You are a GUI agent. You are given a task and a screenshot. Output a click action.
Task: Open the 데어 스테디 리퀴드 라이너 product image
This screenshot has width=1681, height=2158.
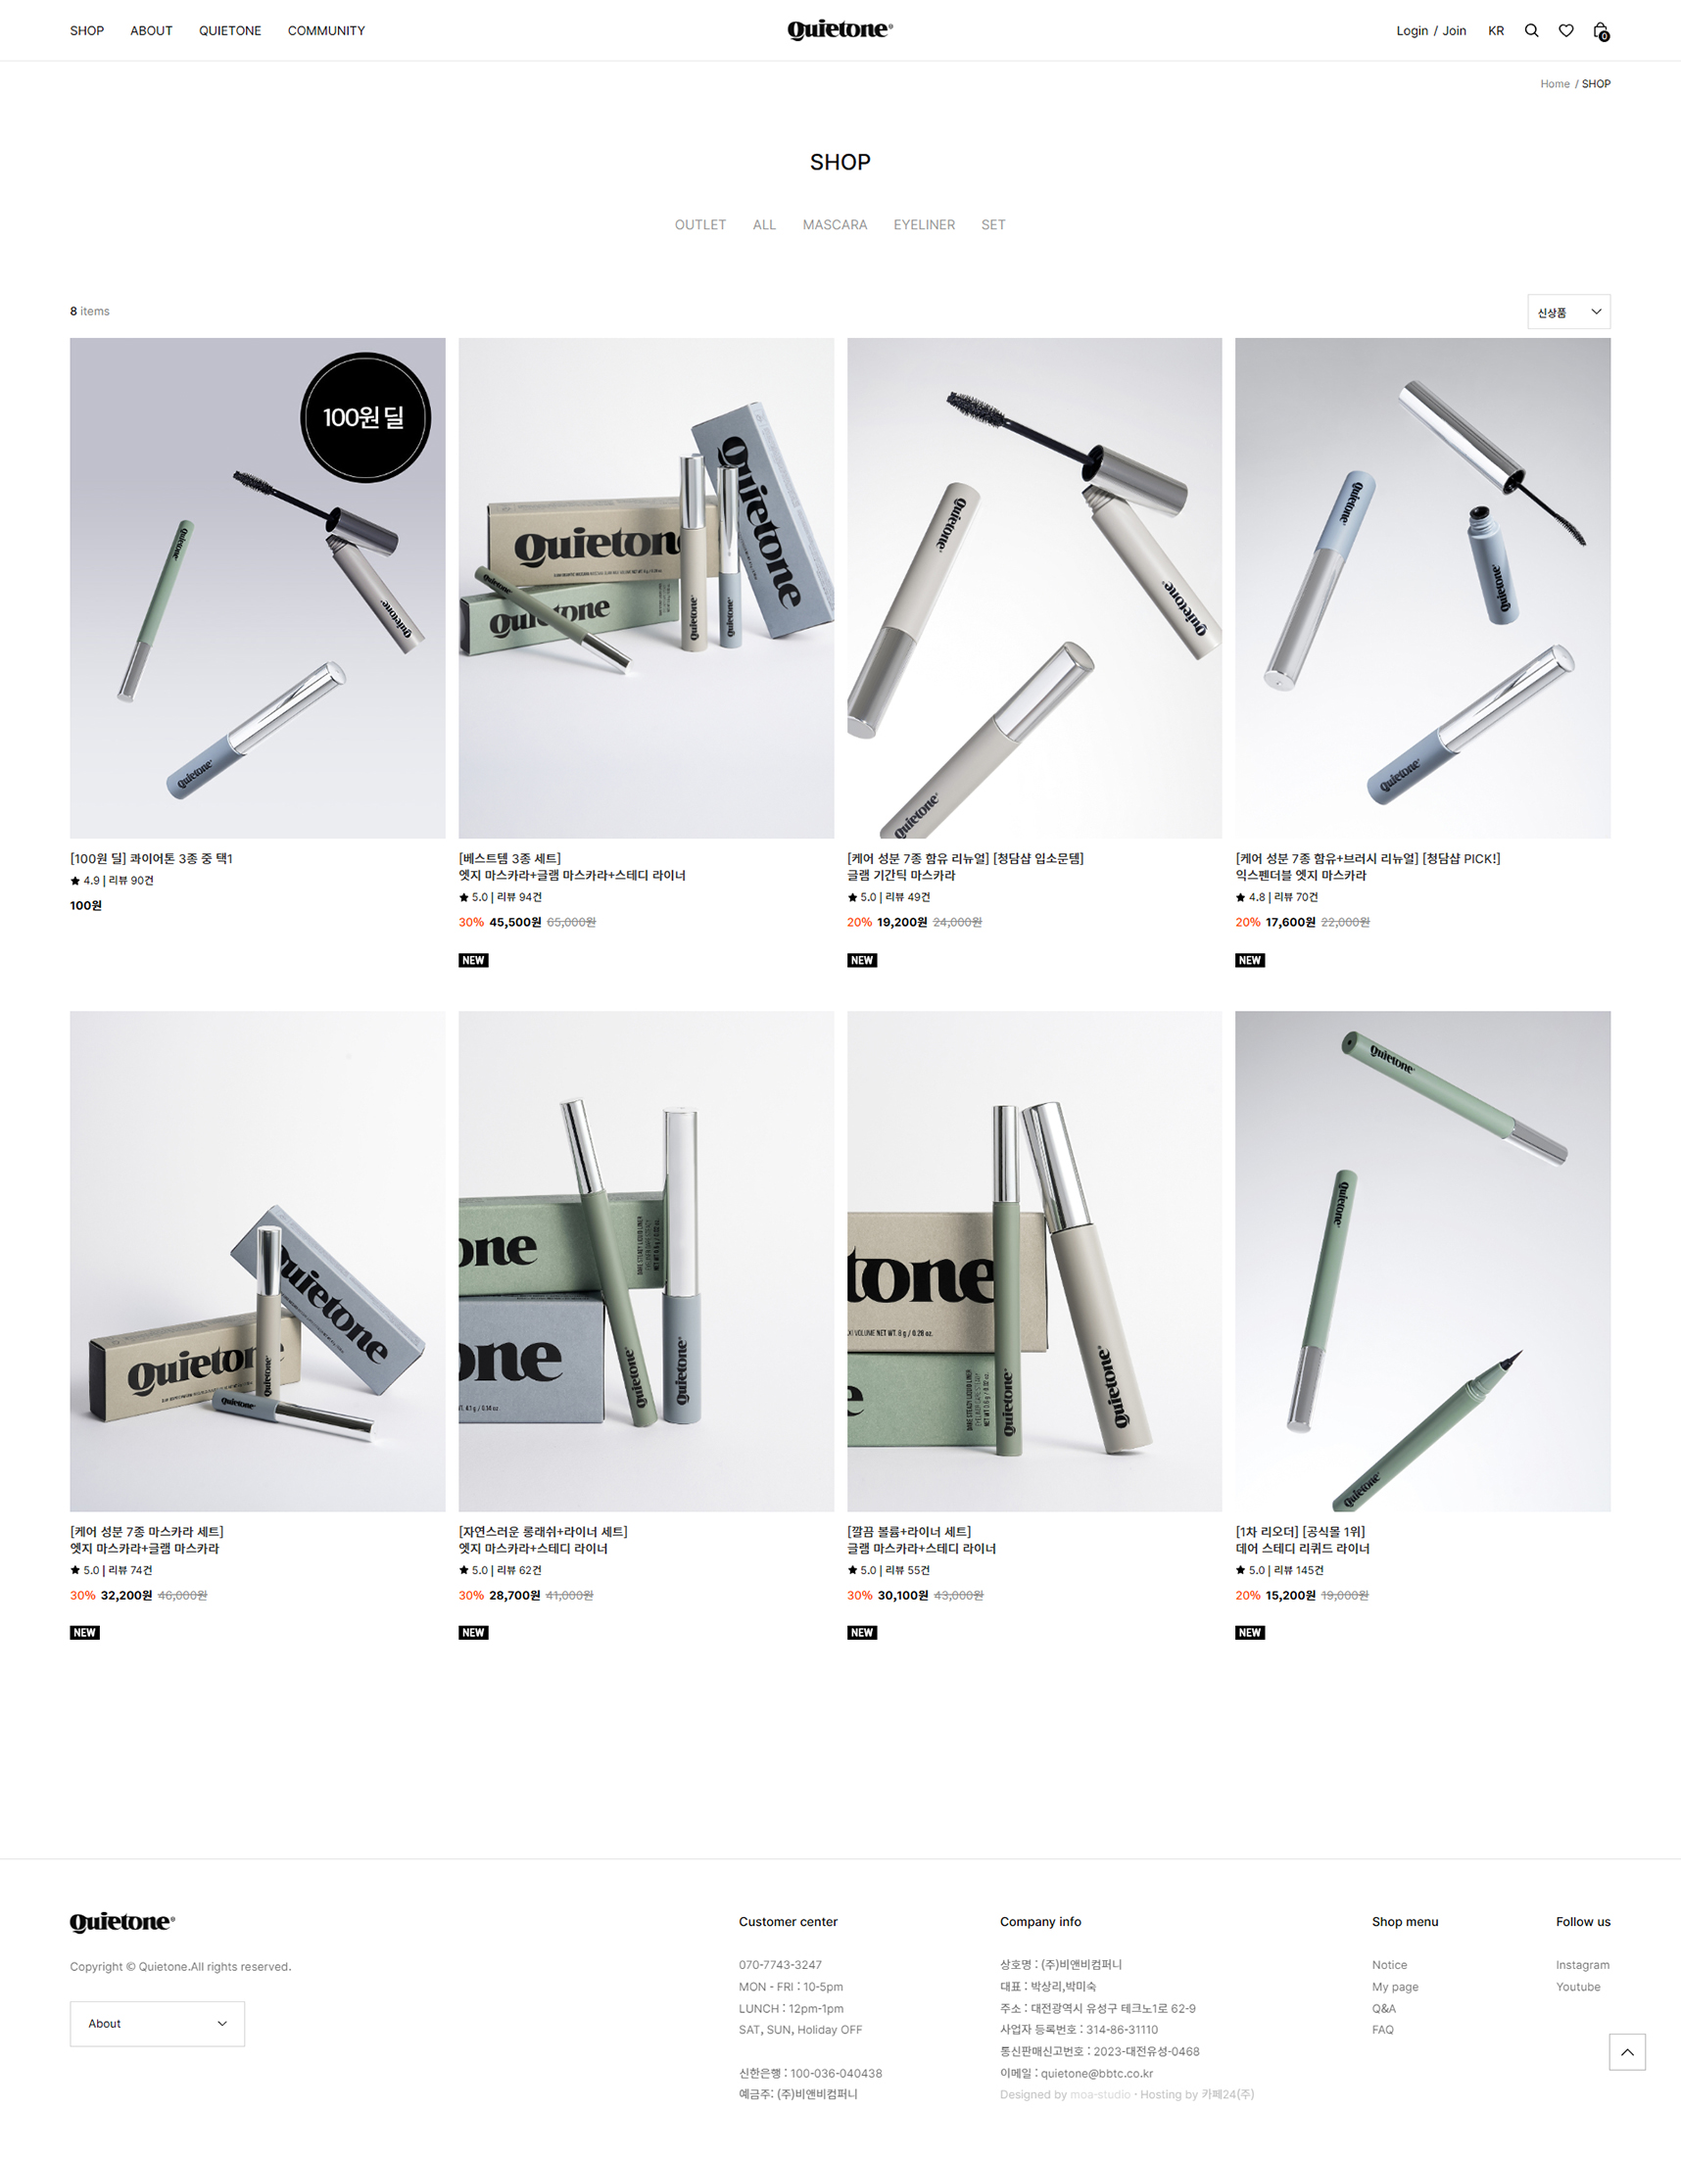[1422, 1261]
